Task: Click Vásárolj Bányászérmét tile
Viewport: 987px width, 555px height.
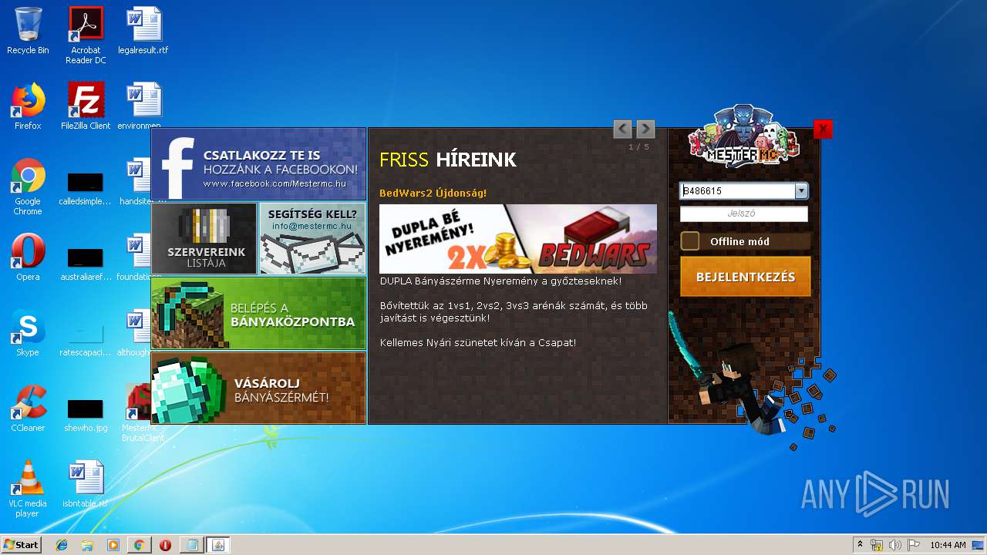Action: [258, 388]
